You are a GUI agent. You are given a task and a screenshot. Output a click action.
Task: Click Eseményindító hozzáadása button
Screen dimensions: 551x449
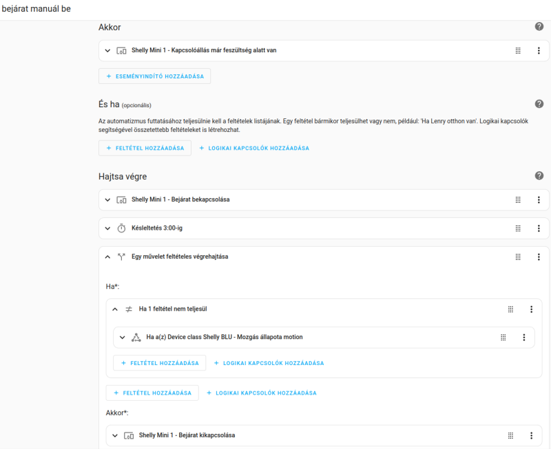pyautogui.click(x=154, y=76)
